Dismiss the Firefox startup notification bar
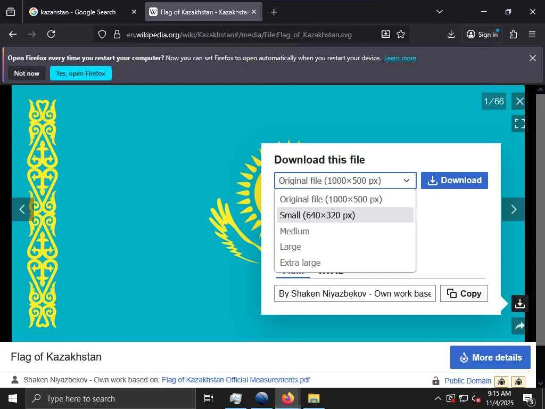The width and height of the screenshot is (545, 409). [x=532, y=58]
